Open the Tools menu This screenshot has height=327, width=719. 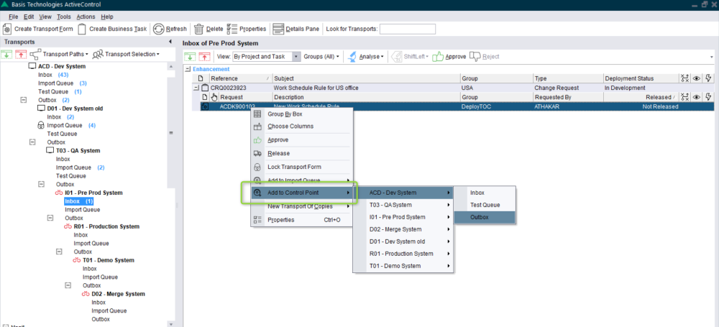coord(64,17)
